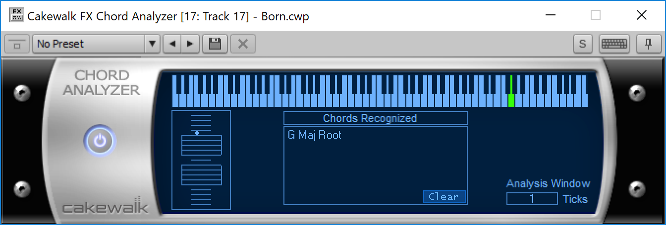The image size is (666, 225).
Task: Maximize the Chord Analyzer window
Action: pyautogui.click(x=596, y=15)
